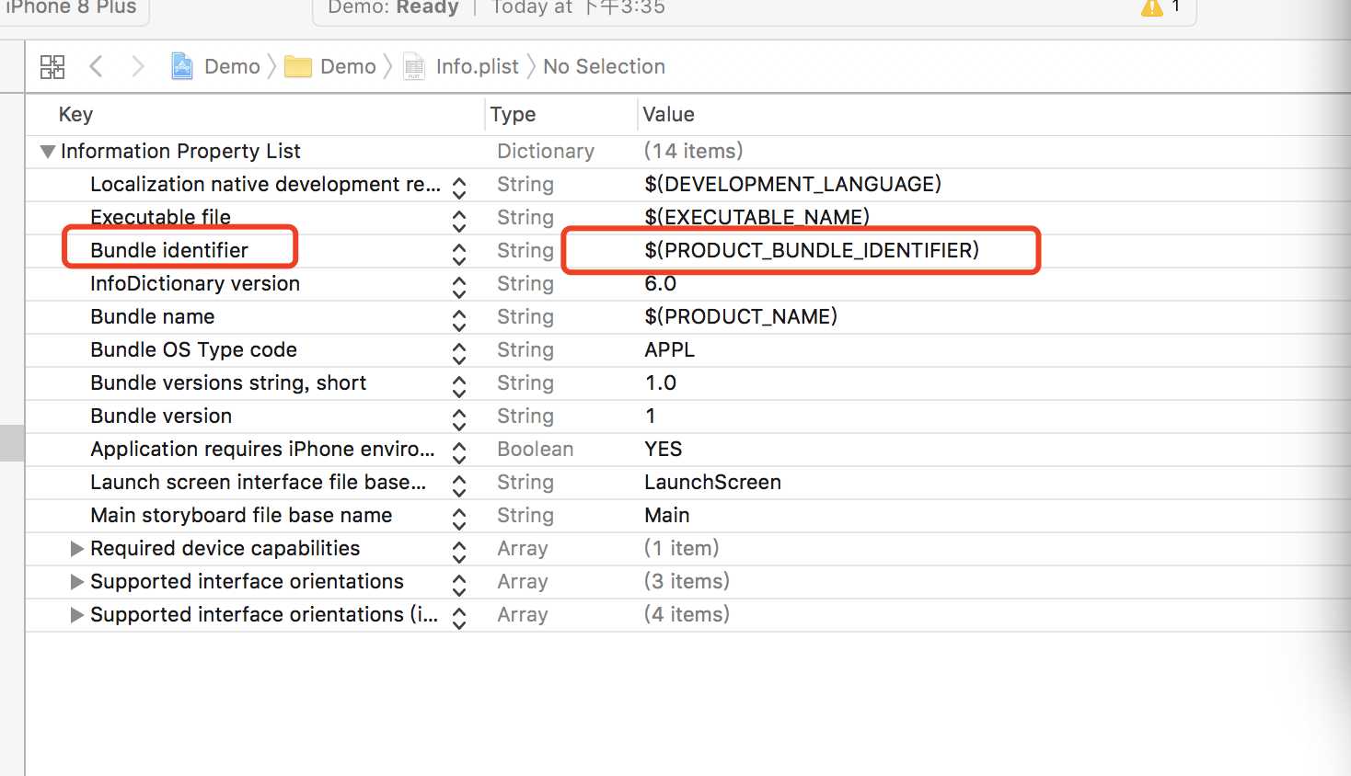Select the Demo folder icon in breadcrumb

298,66
